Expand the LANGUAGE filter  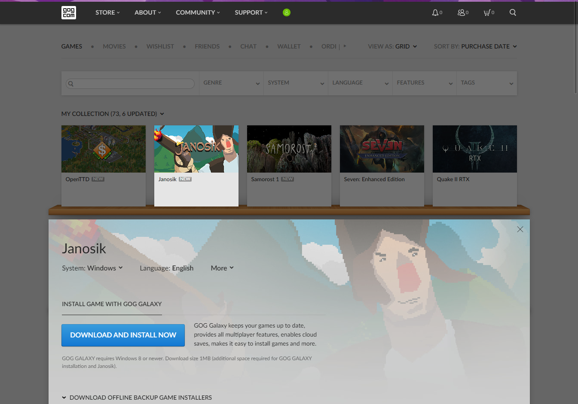pyautogui.click(x=360, y=83)
